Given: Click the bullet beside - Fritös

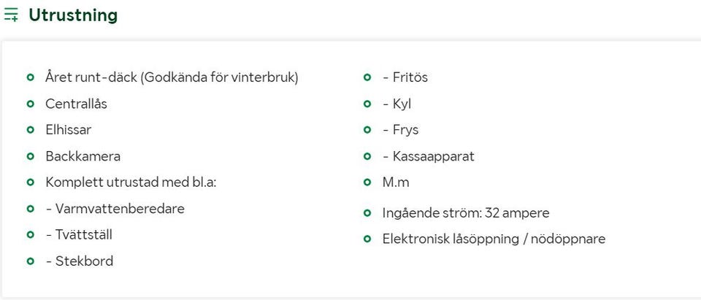Looking at the screenshot, I should 367,78.
